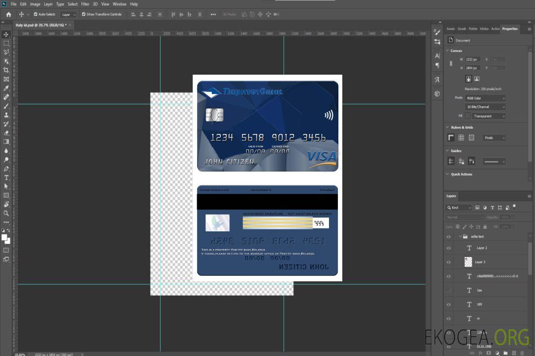Open the guide line style dropdown
Viewport: 535px width, 356px height.
pyautogui.click(x=494, y=162)
